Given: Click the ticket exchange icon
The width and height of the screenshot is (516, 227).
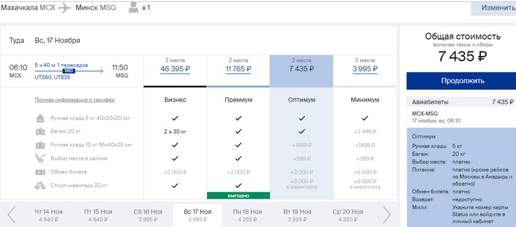Looking at the screenshot, I should tap(40, 172).
